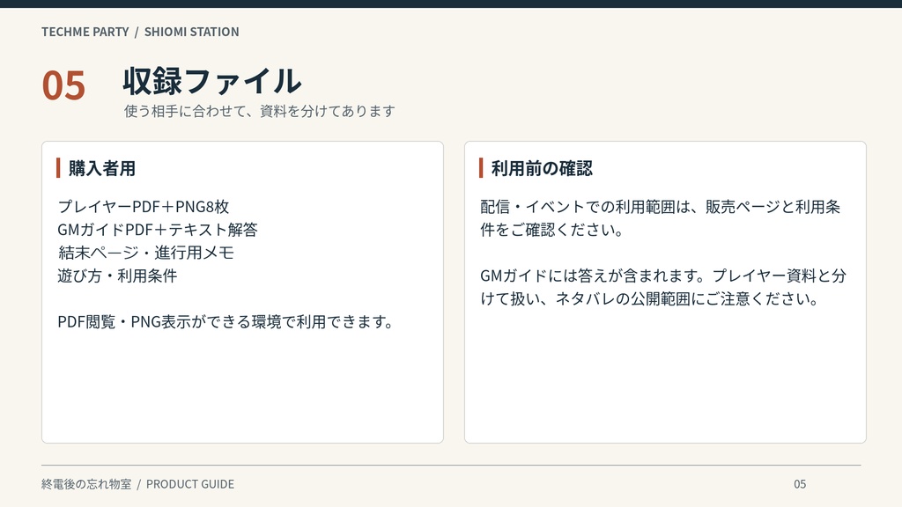Click the line 結末ページ・進行用メモ

click(146, 253)
